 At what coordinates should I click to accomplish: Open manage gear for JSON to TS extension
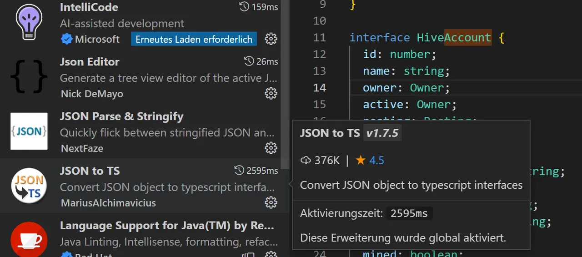pos(271,203)
